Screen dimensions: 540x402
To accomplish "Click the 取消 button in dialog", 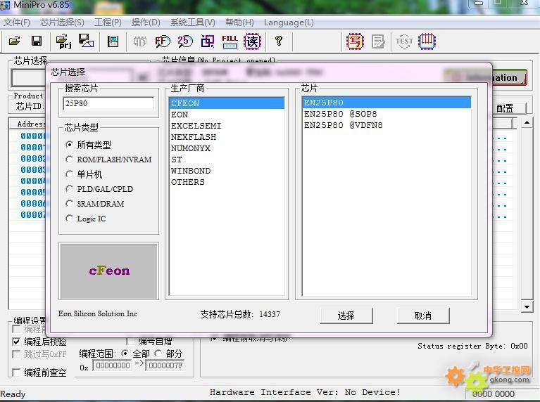I will coord(423,316).
